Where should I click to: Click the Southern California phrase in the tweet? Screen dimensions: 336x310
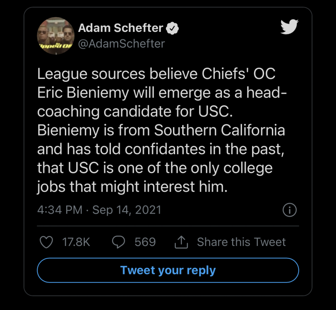[x=220, y=130]
